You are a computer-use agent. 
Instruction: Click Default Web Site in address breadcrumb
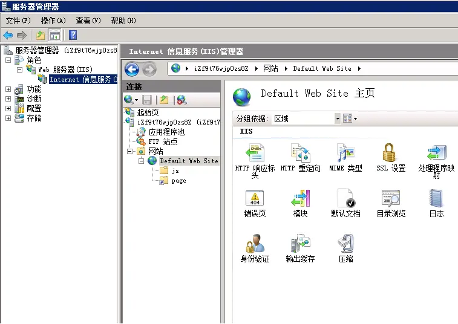tap(322, 68)
